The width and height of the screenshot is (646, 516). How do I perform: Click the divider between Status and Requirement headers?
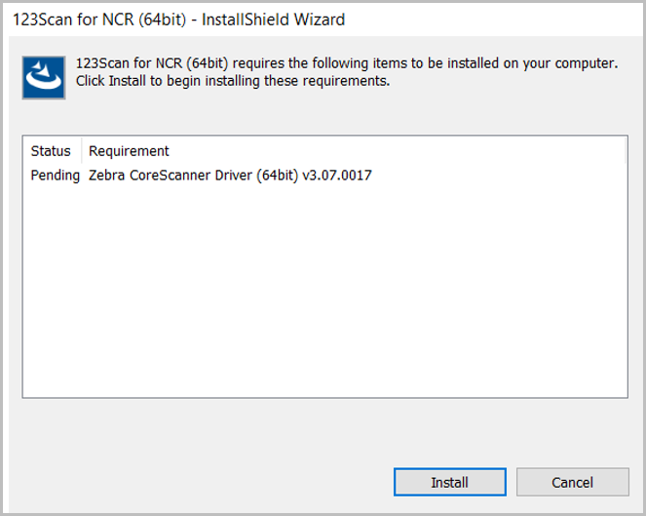click(x=82, y=151)
